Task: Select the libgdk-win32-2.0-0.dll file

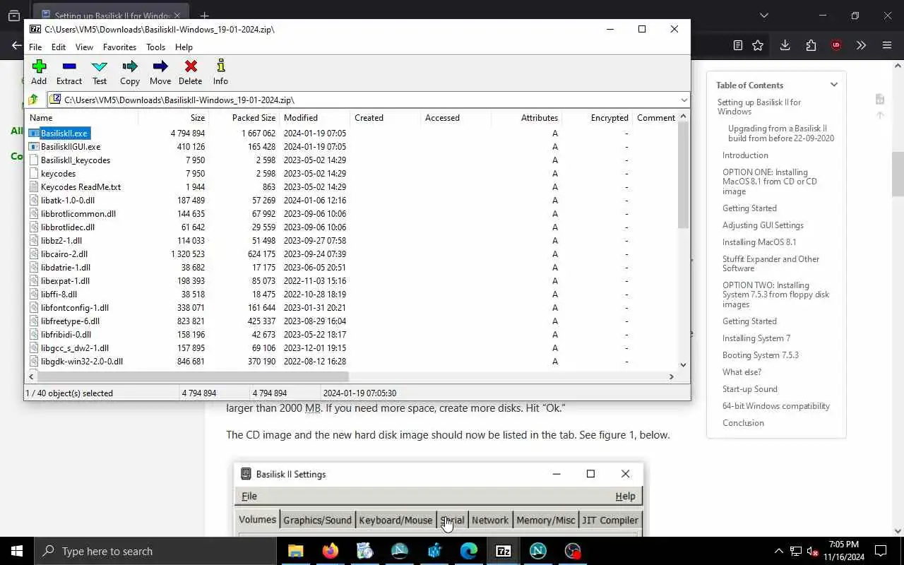Action: point(82,362)
